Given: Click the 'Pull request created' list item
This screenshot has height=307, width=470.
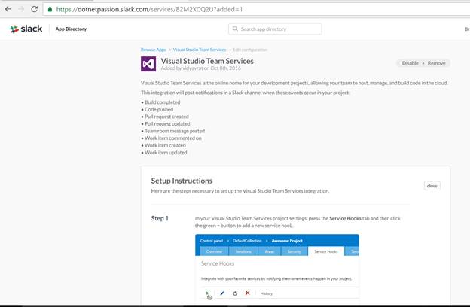Looking at the screenshot, I should tap(166, 117).
